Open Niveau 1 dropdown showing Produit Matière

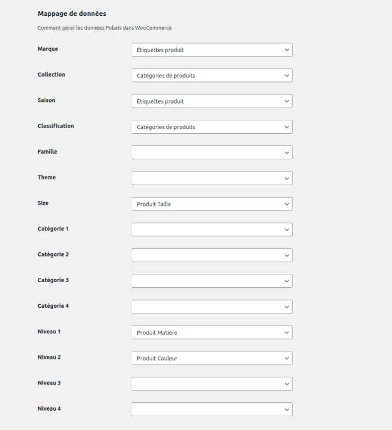[212, 332]
